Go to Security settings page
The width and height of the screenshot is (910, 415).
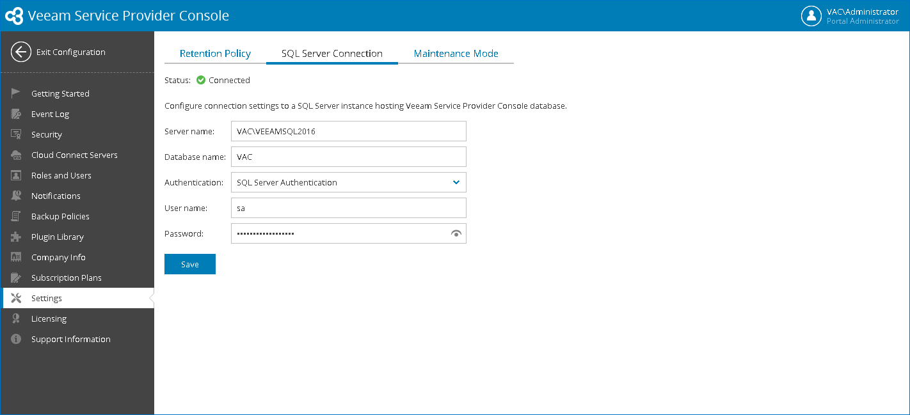pos(77,134)
